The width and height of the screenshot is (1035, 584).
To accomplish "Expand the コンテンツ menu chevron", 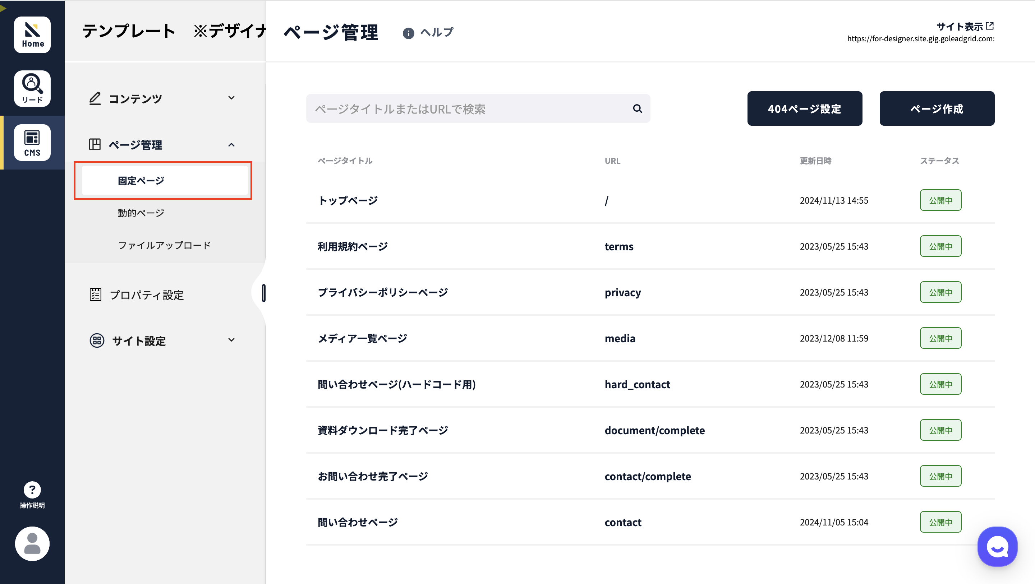I will (x=231, y=98).
